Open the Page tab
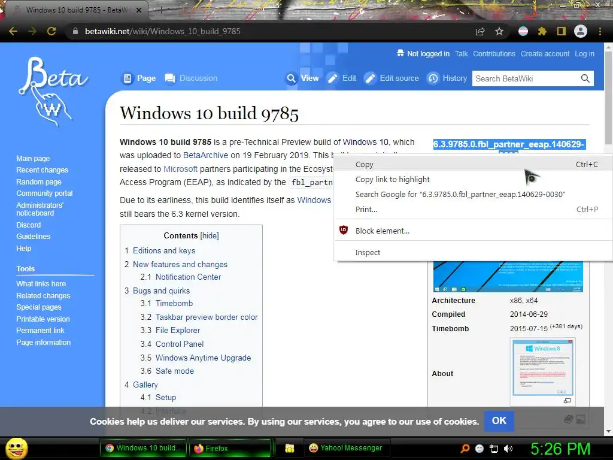The width and height of the screenshot is (613, 460). click(x=139, y=78)
